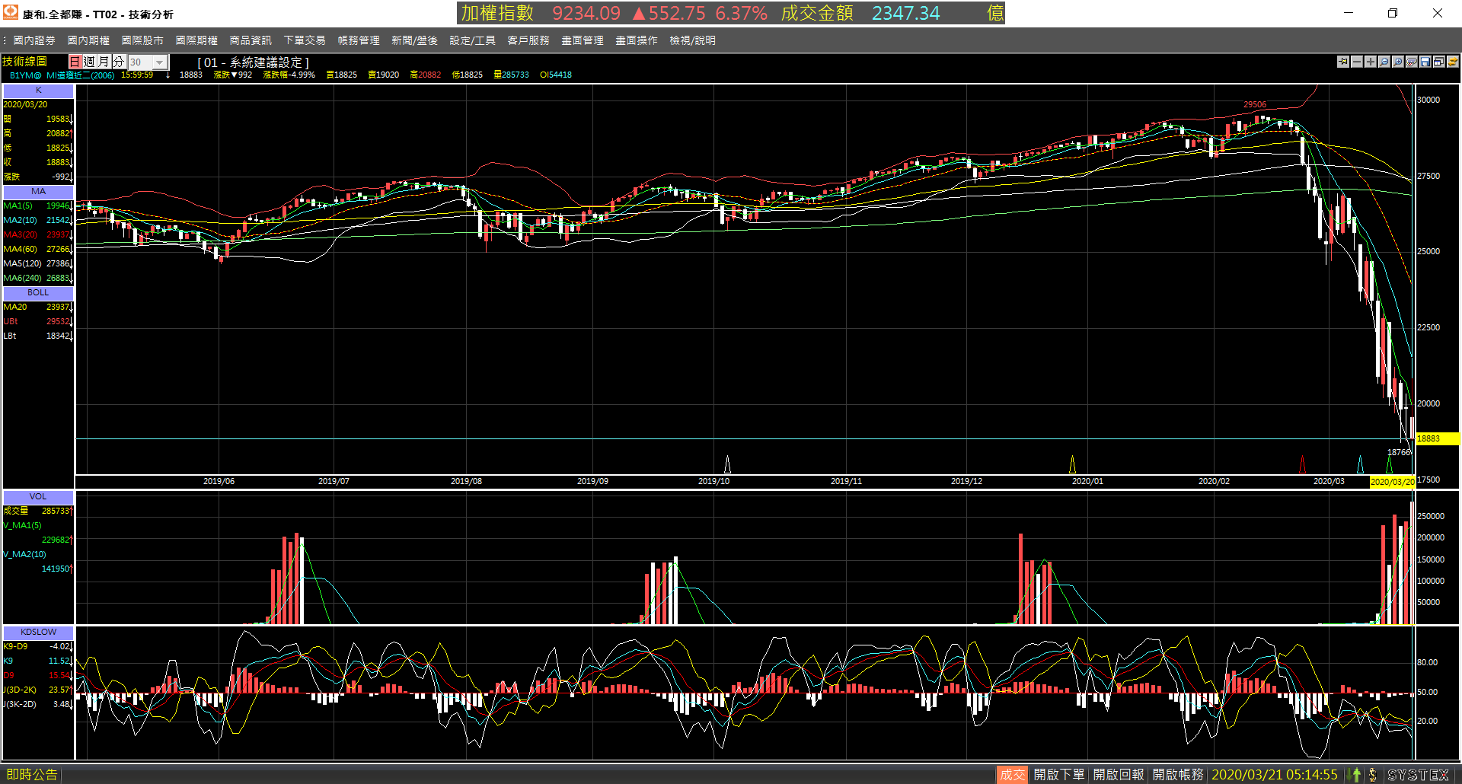The image size is (1462, 784).
Task: Click the MA panel header
Action: pyautogui.click(x=38, y=191)
